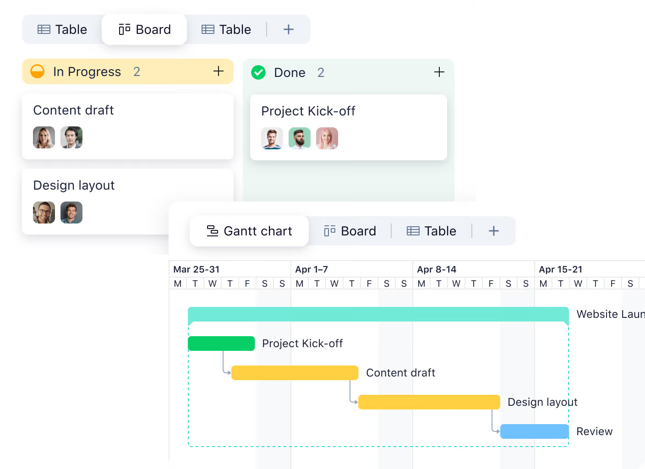The image size is (645, 469).
Task: Select the Board view icon
Action: 124,29
